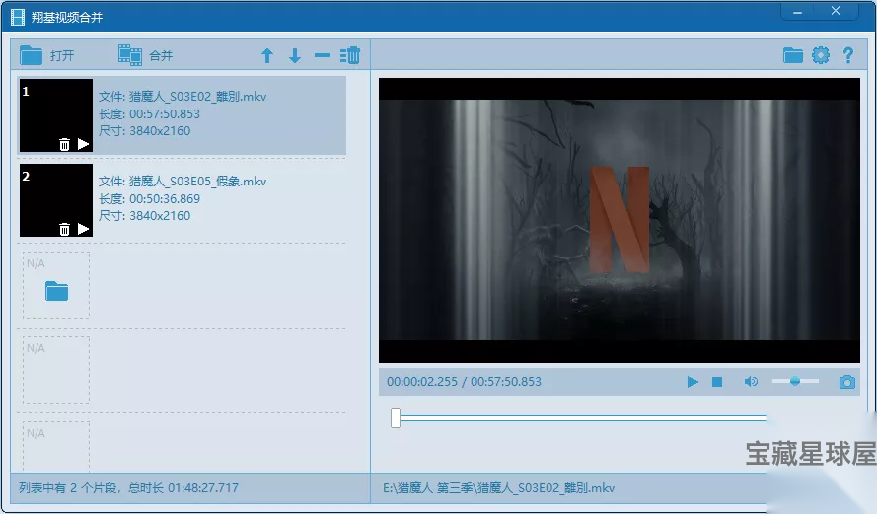Image resolution: width=877 pixels, height=514 pixels.
Task: Click clip 2 size text 3840x2160
Action: (x=160, y=216)
